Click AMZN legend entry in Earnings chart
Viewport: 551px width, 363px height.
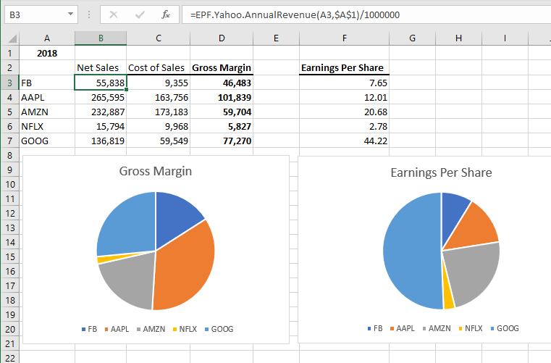(437, 328)
